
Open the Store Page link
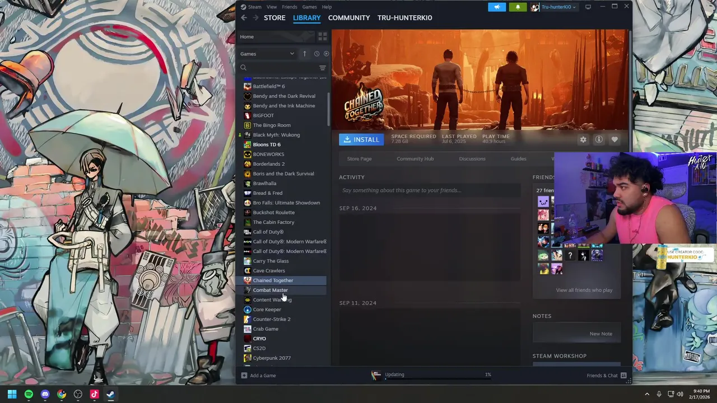[x=359, y=159]
